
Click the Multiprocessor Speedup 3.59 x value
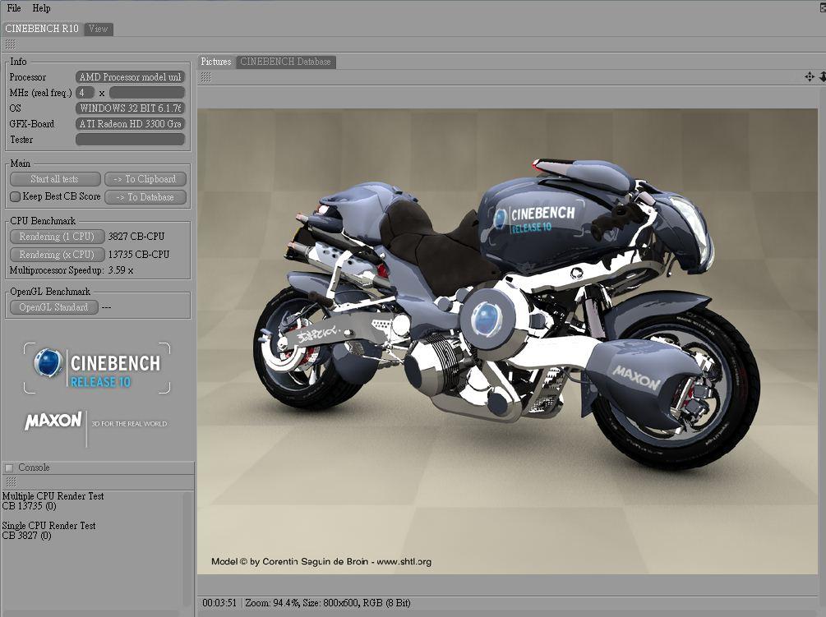tap(121, 270)
